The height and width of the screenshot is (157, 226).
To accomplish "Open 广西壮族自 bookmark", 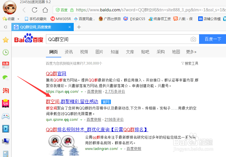I will click(x=109, y=19).
